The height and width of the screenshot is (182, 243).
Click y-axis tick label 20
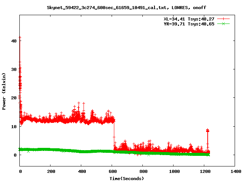14,98
